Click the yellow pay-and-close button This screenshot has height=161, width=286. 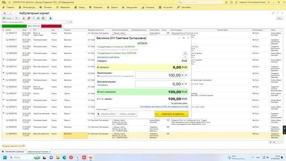point(172,114)
